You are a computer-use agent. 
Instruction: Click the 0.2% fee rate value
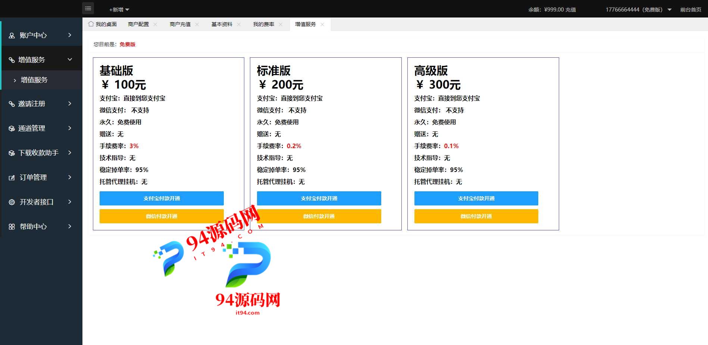294,146
